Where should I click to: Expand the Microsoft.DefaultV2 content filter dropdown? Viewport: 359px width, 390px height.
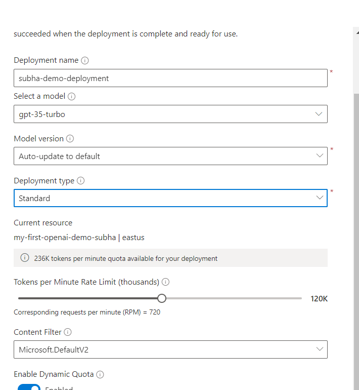coord(170,349)
